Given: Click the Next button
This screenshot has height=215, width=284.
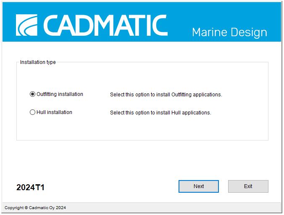Looking at the screenshot, I should pyautogui.click(x=199, y=186).
